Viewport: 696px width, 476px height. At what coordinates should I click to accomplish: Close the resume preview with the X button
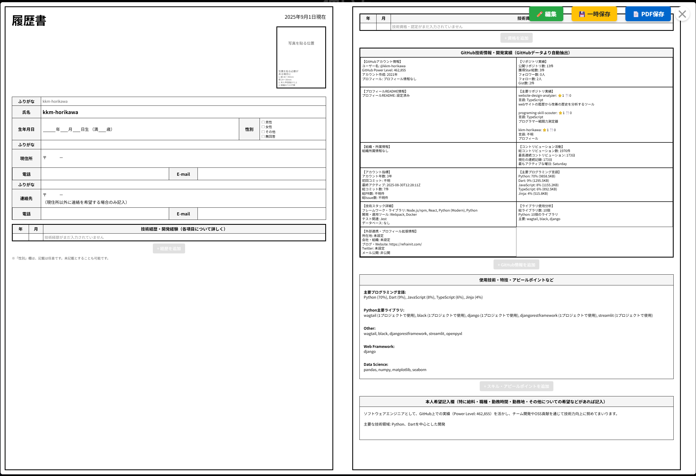[682, 14]
